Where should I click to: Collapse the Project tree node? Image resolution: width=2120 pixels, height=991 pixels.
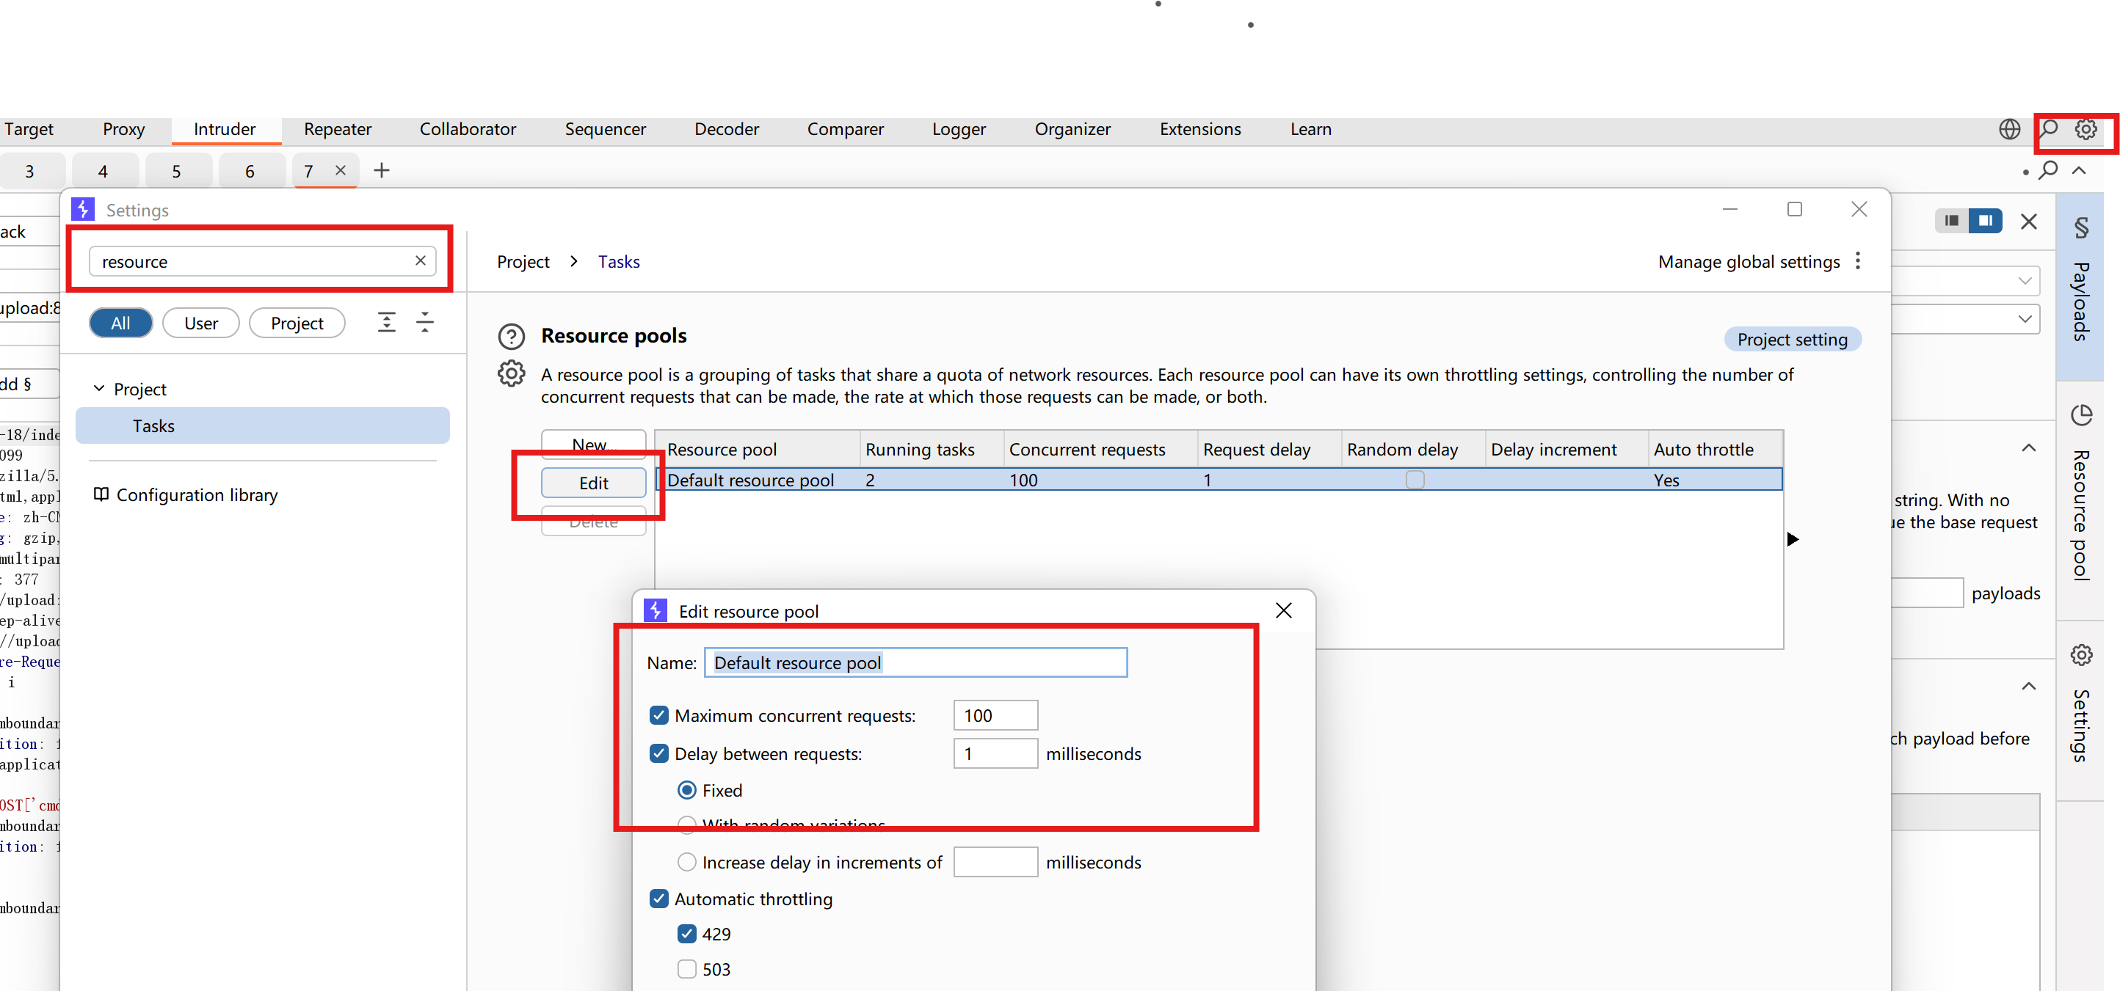pyautogui.click(x=99, y=388)
